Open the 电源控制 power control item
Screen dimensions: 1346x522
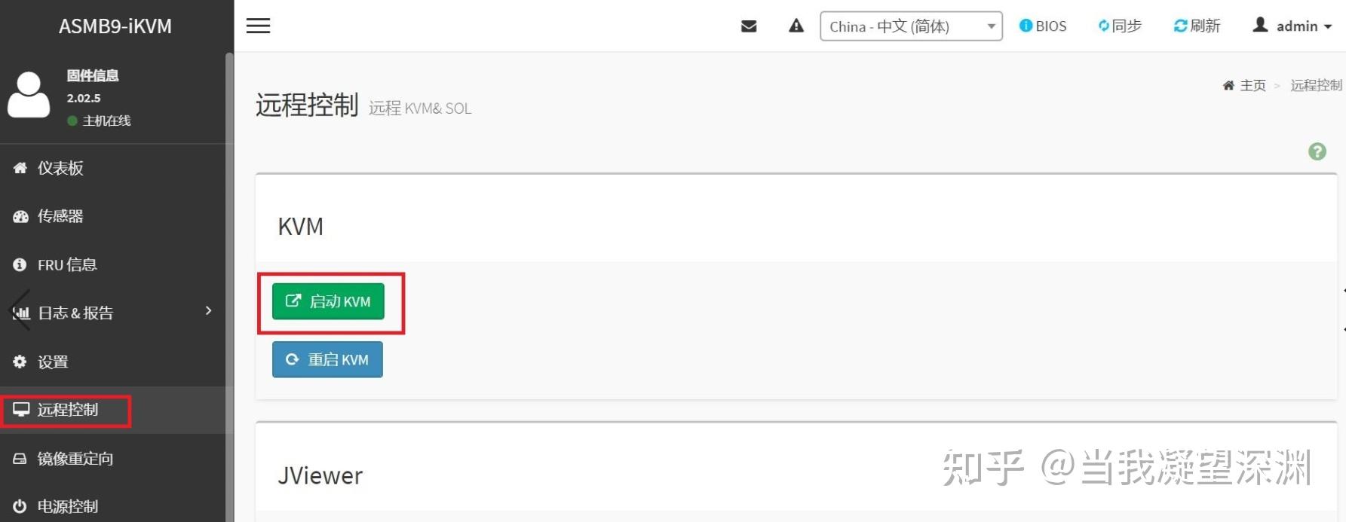click(x=67, y=506)
